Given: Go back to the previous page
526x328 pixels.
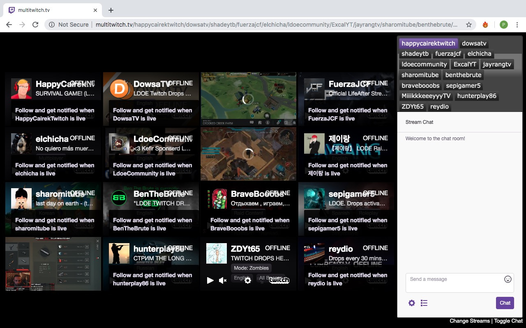Looking at the screenshot, I should pyautogui.click(x=9, y=25).
